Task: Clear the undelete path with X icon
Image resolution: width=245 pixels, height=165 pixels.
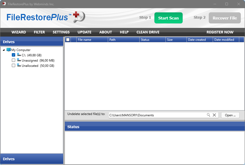Action: 214,115
